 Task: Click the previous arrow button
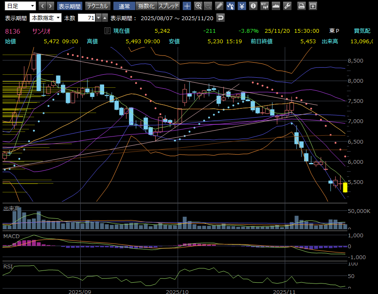coord(42,6)
